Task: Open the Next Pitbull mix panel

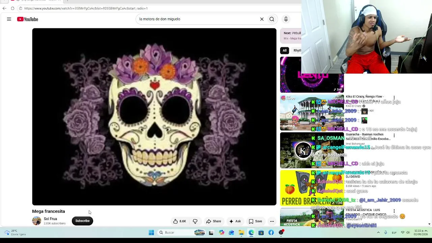Action: coord(291,36)
